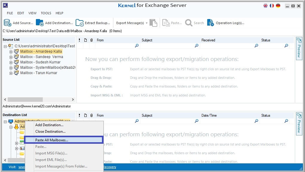Viewport: 305px width, 172px height.
Task: Open the VIEW menu
Action: coord(32,13)
